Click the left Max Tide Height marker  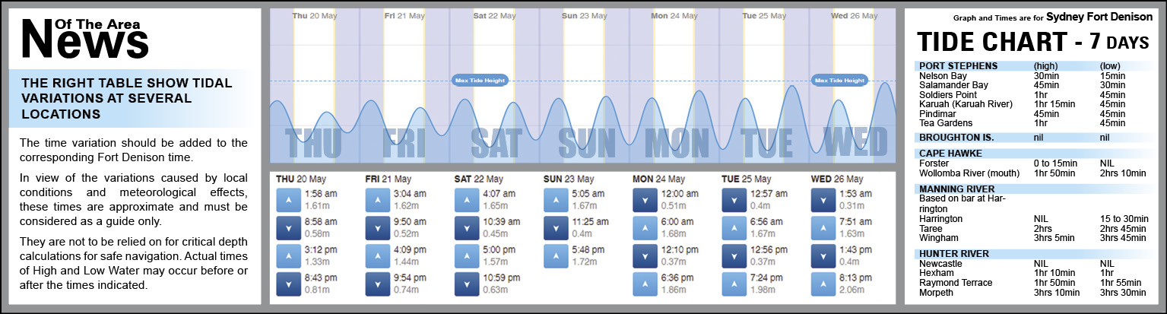tap(480, 80)
